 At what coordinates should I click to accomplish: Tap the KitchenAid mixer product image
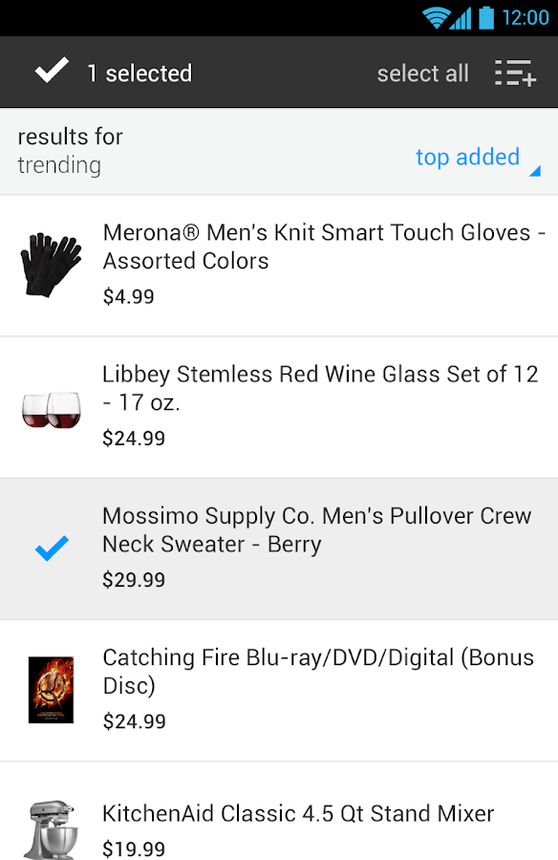pos(50,824)
